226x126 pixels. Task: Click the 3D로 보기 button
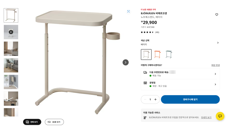(54, 122)
